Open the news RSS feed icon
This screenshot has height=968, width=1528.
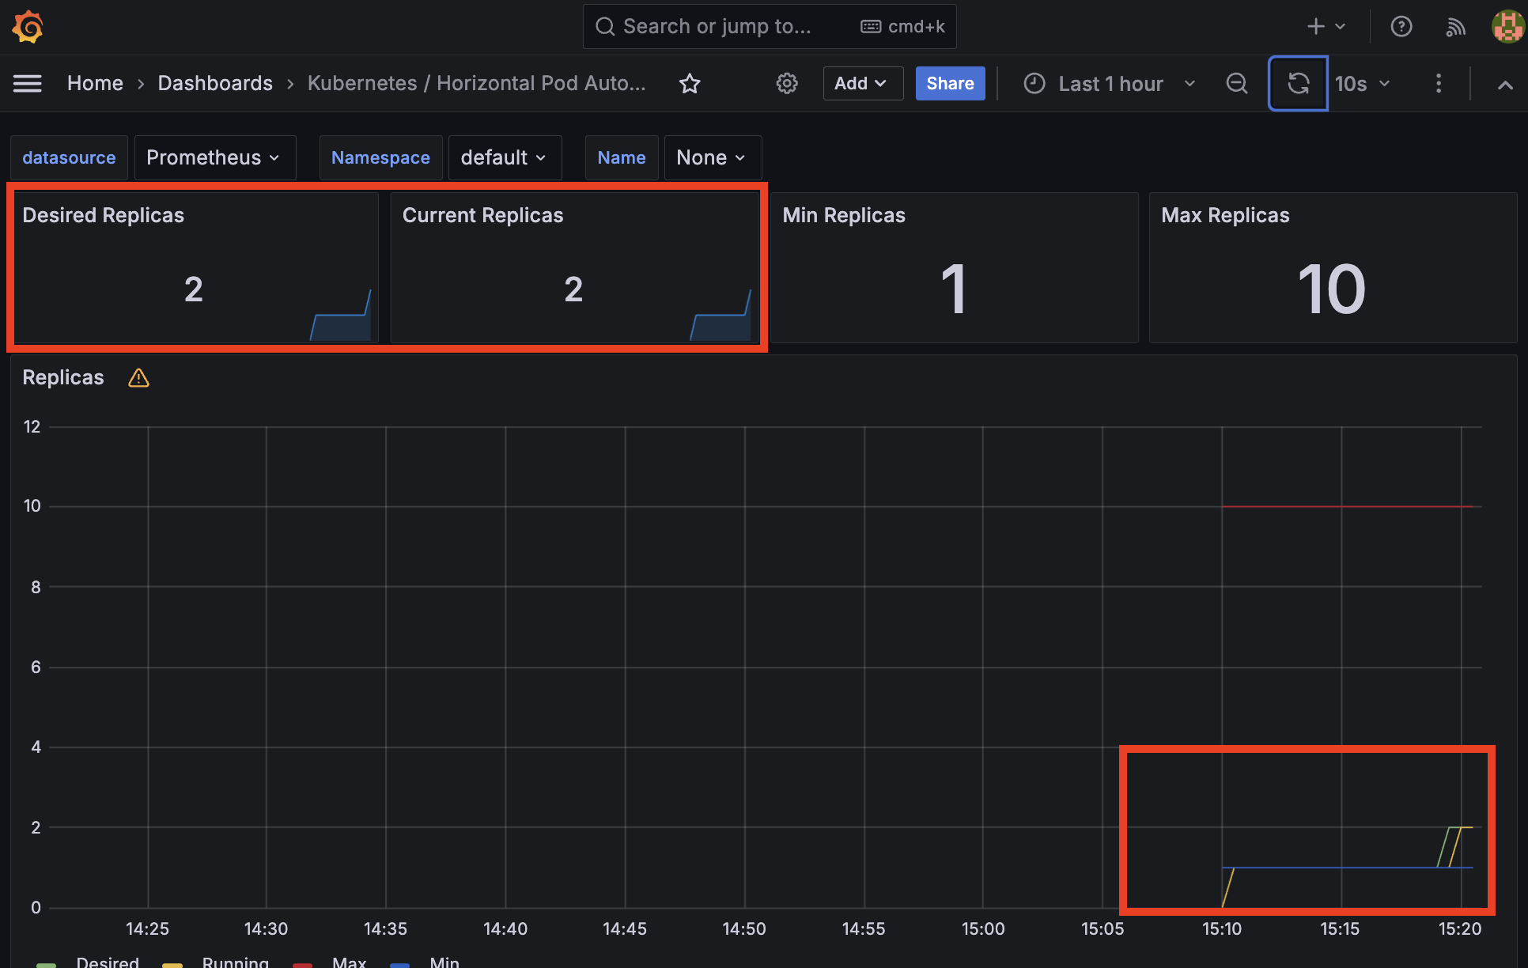coord(1455,27)
